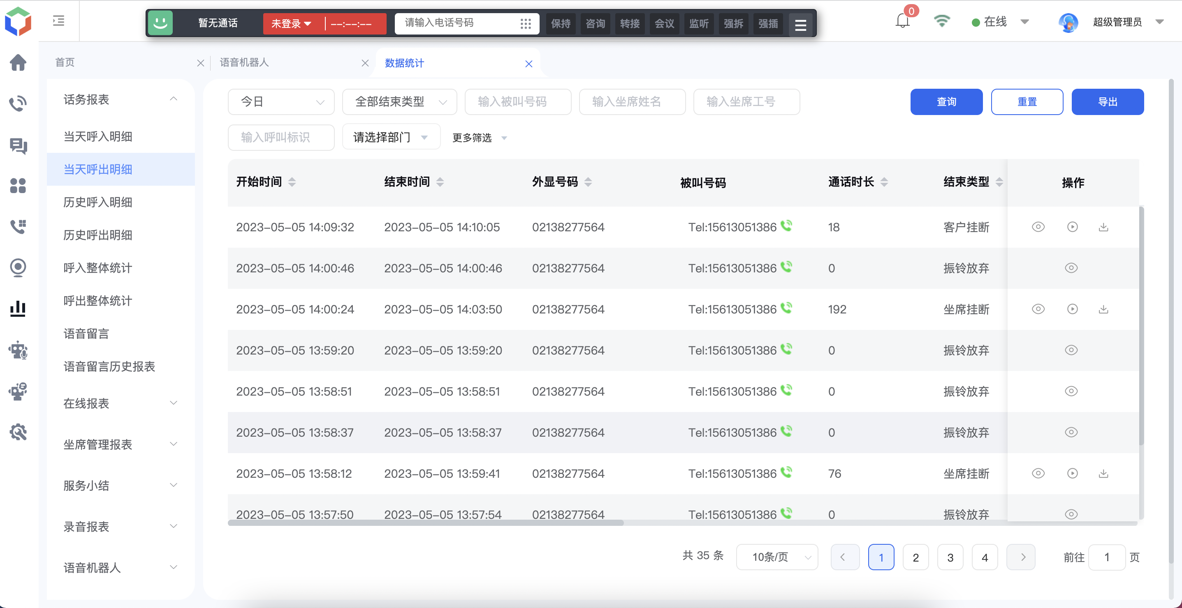Image resolution: width=1182 pixels, height=608 pixels.
Task: Click the 重置 reset button
Action: click(x=1027, y=102)
